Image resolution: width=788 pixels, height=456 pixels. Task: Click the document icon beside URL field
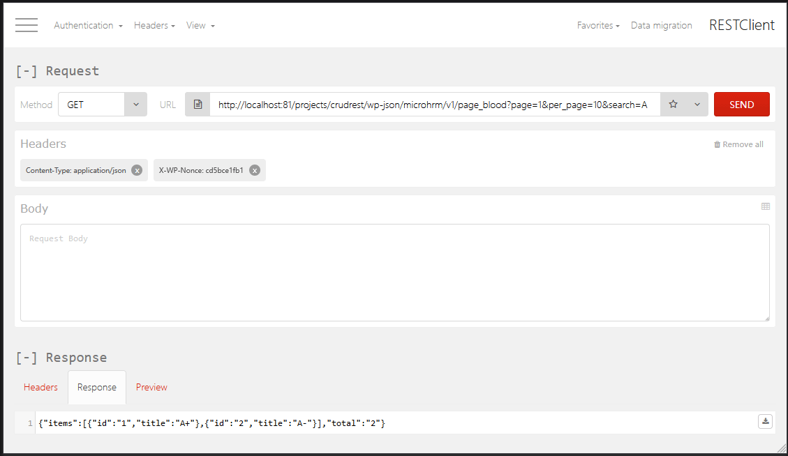(198, 105)
